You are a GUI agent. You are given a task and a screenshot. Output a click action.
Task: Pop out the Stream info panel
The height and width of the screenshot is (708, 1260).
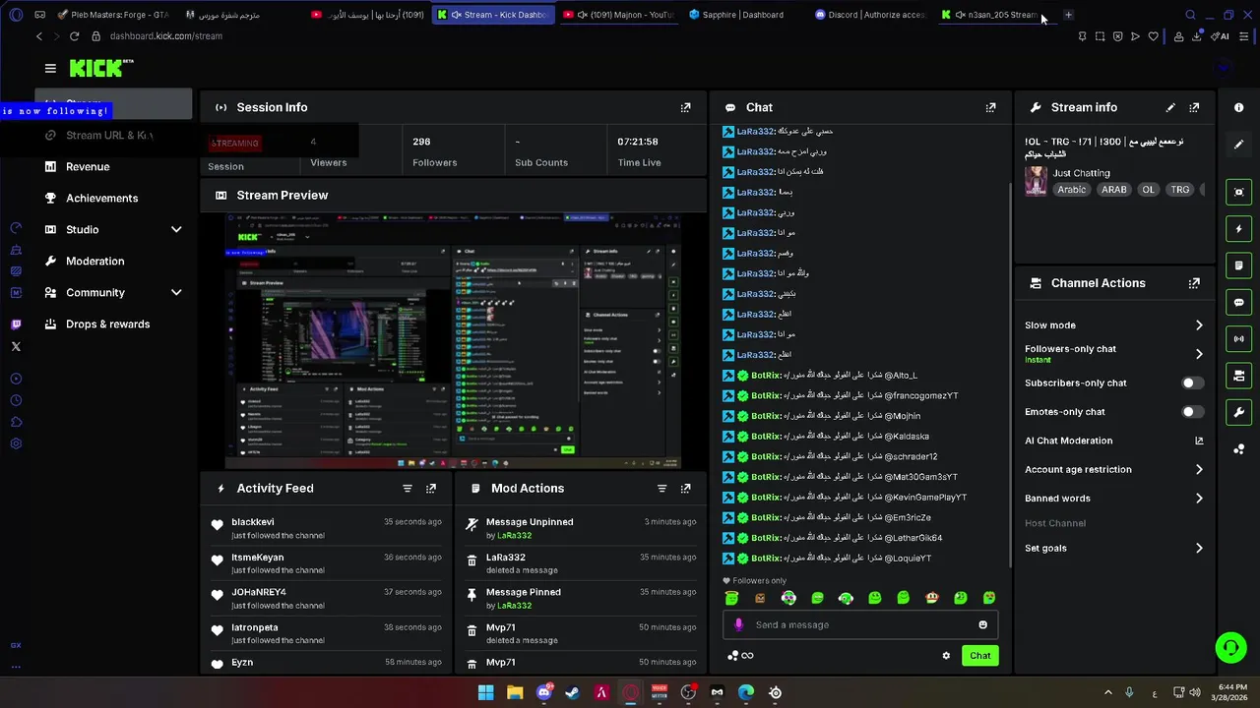click(x=1194, y=107)
